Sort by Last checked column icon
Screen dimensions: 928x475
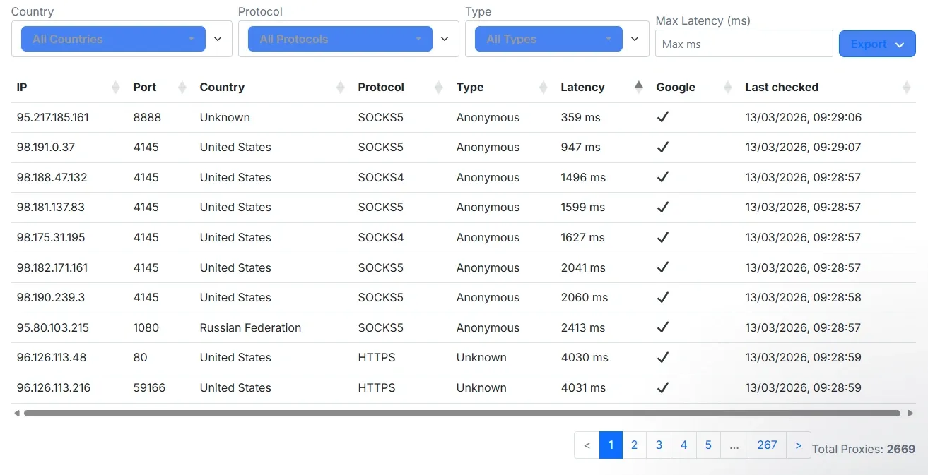[907, 88]
